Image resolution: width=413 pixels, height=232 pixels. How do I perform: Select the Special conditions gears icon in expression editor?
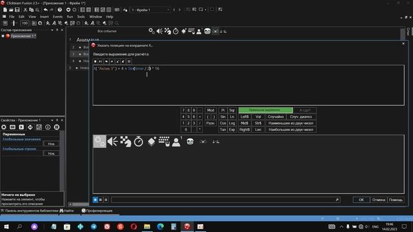tap(99, 142)
